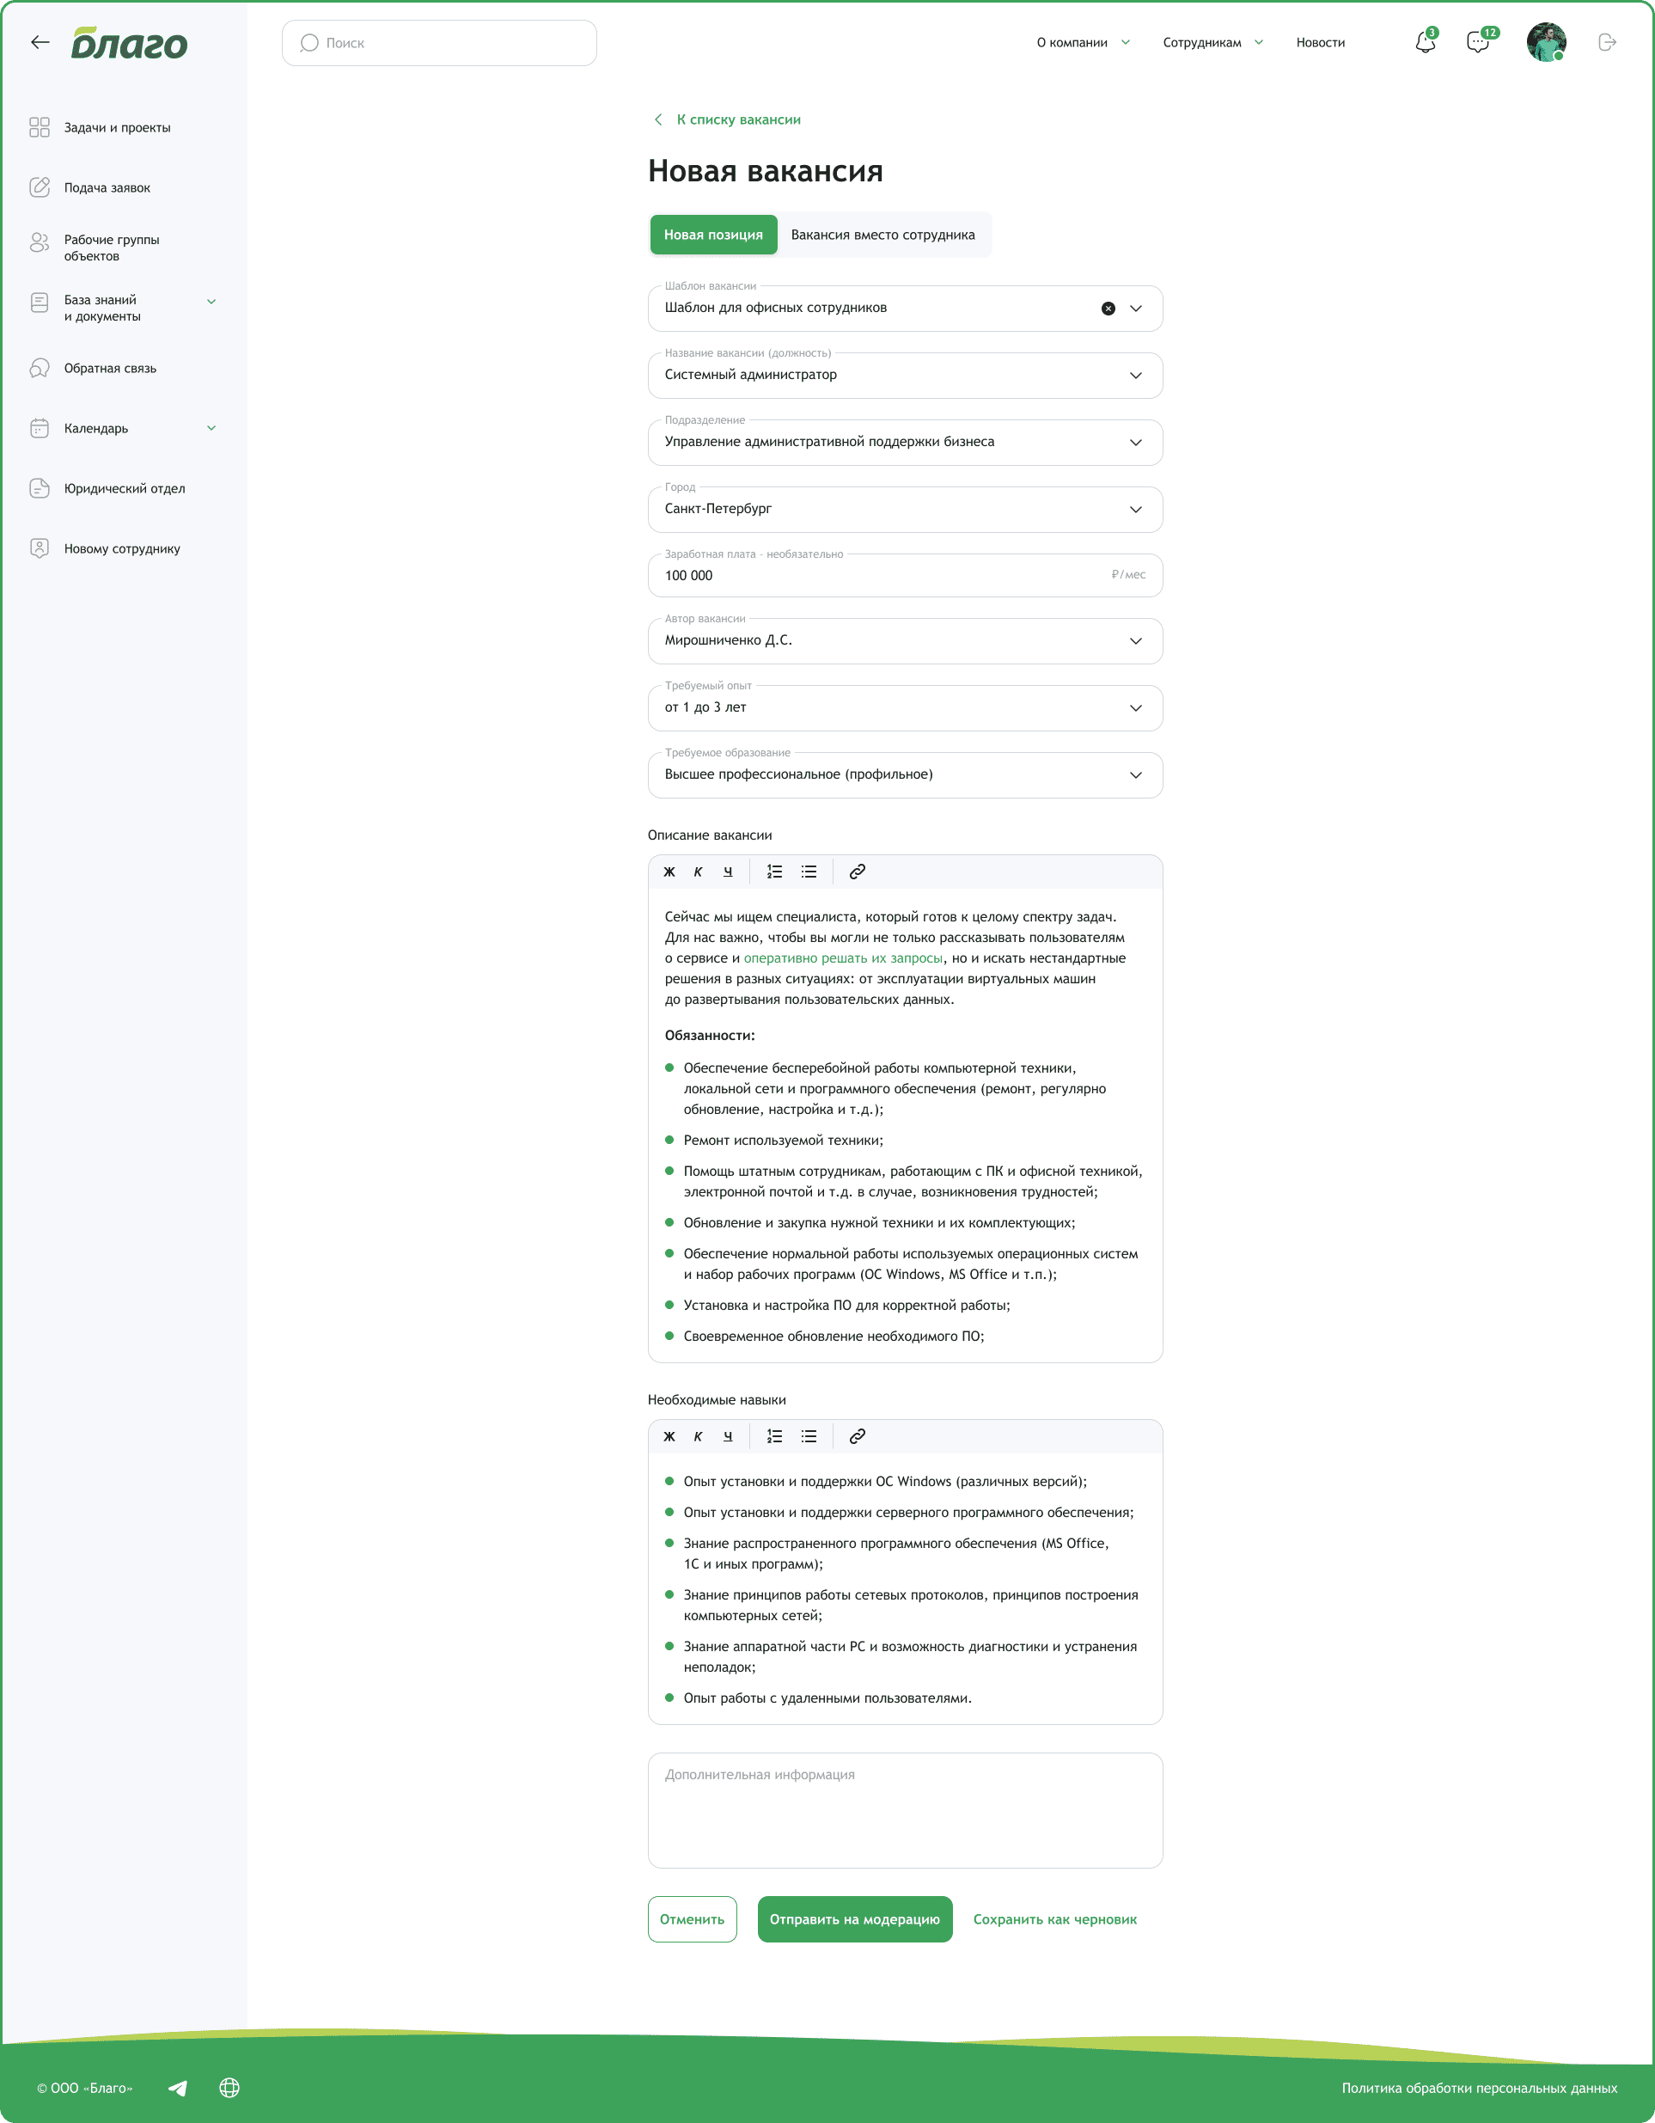Open the Требуемый опыт dropdown

click(905, 708)
